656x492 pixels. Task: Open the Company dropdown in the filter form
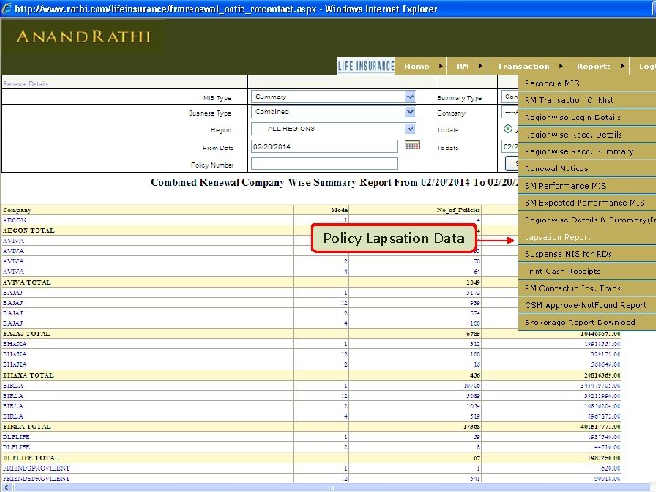(510, 112)
